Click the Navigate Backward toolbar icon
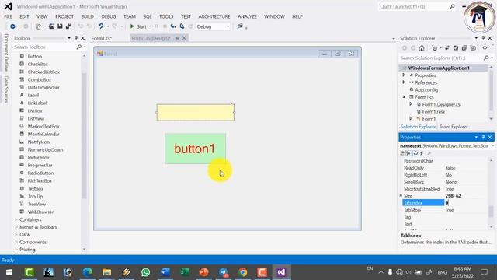The height and width of the screenshot is (280, 497). click(12, 26)
